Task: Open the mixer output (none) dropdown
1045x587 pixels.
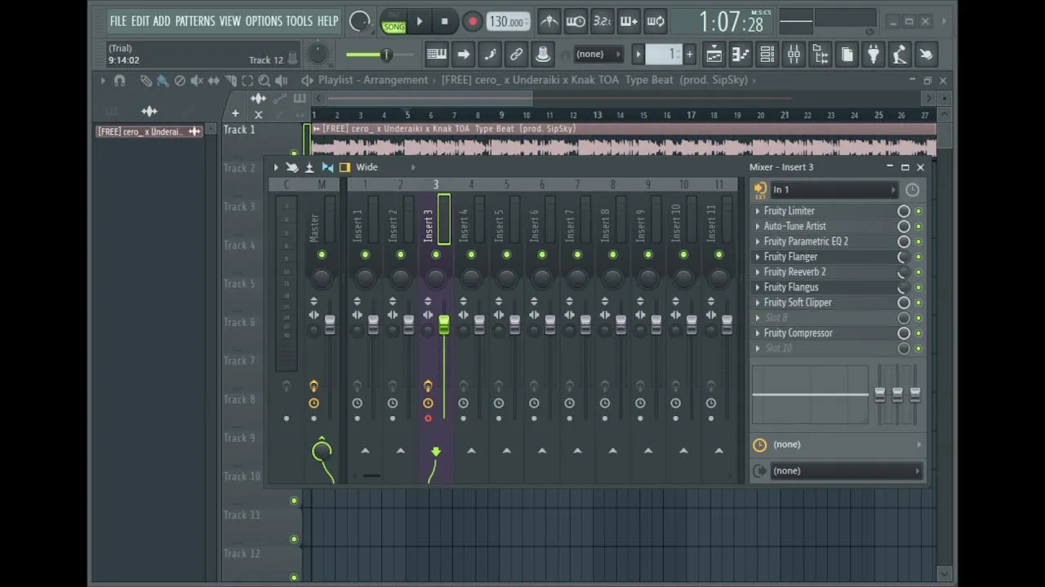Action: [x=845, y=471]
